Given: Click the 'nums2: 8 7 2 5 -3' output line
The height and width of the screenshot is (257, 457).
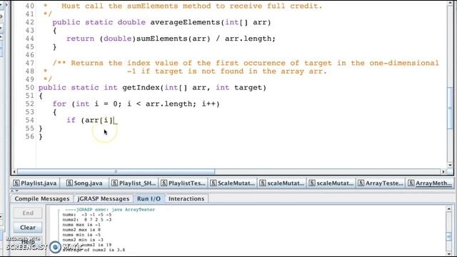Looking at the screenshot, I should (x=87, y=219).
